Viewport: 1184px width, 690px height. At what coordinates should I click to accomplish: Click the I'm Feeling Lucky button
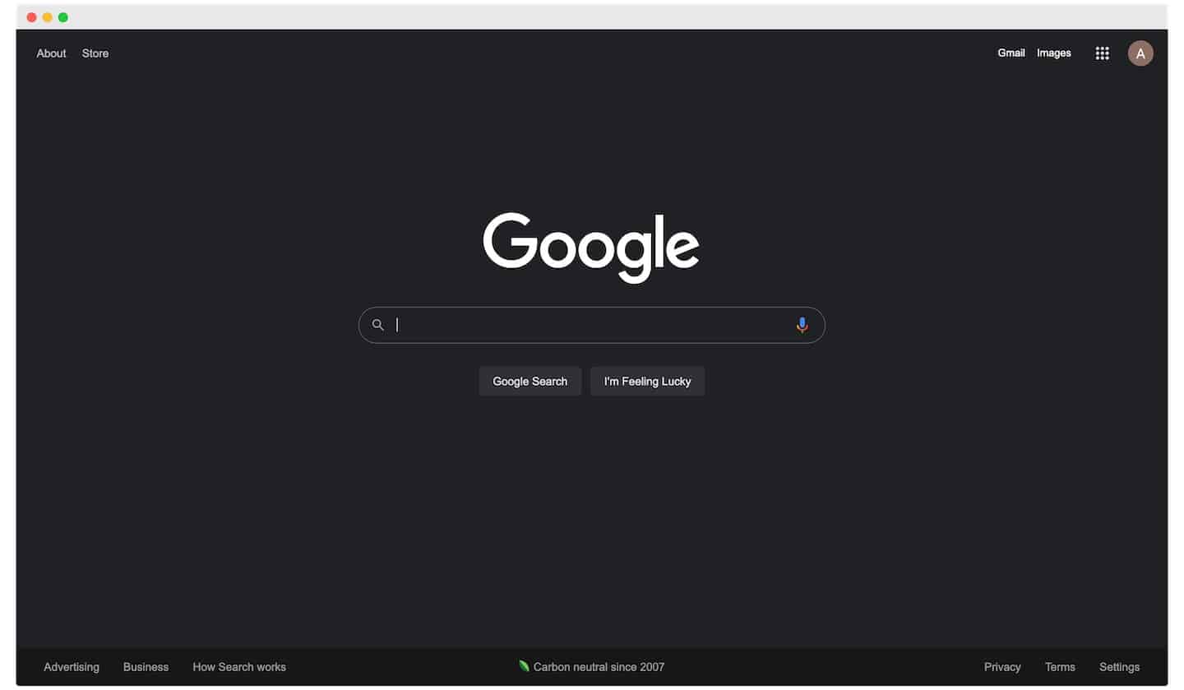(x=648, y=382)
